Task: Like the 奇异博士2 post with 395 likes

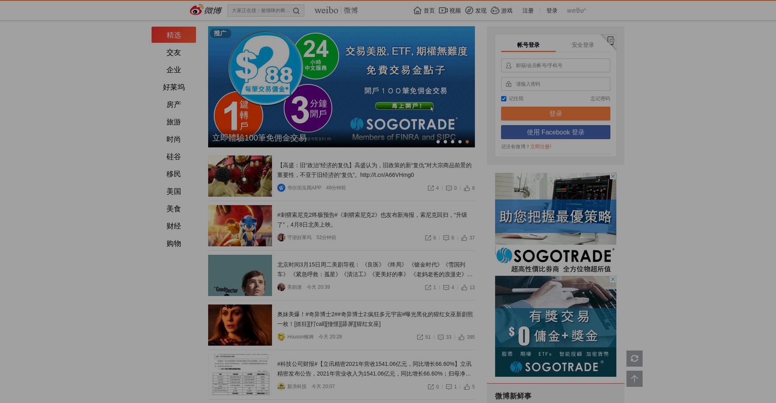Action: [x=462, y=337]
